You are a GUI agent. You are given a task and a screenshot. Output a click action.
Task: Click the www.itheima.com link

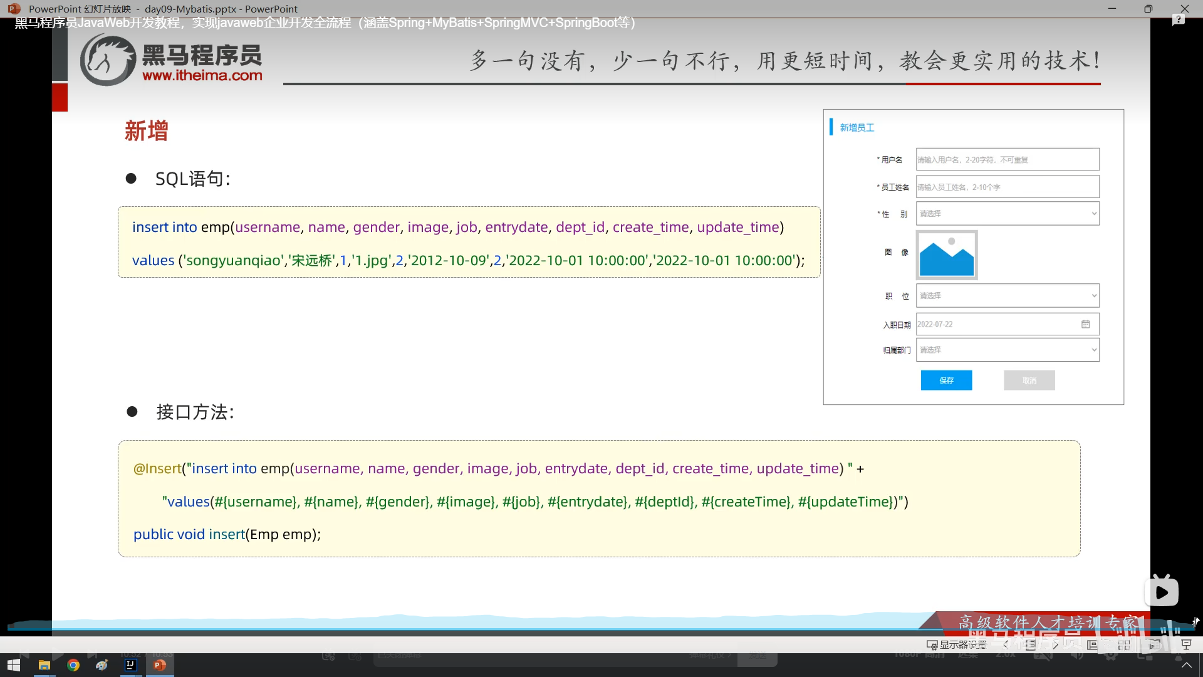click(x=202, y=75)
